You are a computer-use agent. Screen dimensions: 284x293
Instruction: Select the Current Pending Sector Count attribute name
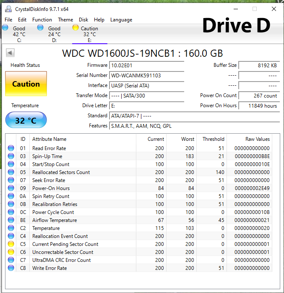(65, 244)
